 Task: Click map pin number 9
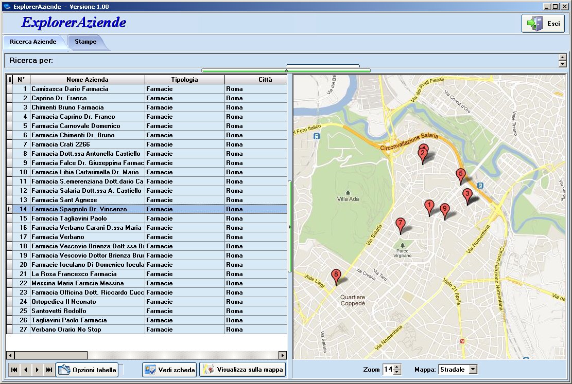click(x=444, y=211)
